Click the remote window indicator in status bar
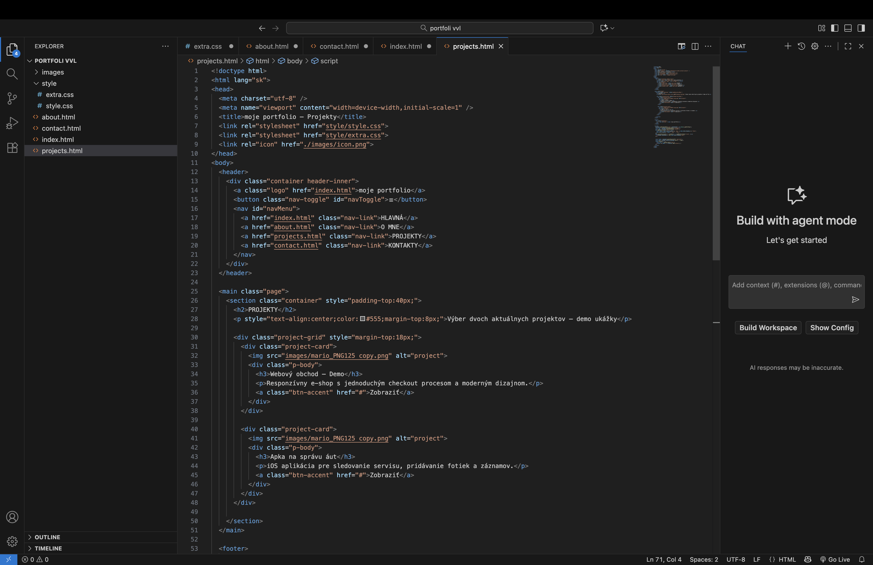 (9, 559)
